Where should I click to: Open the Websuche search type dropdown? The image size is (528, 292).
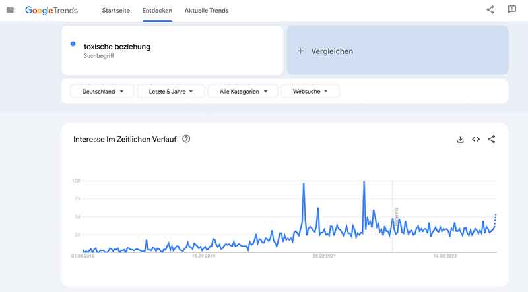pos(310,91)
